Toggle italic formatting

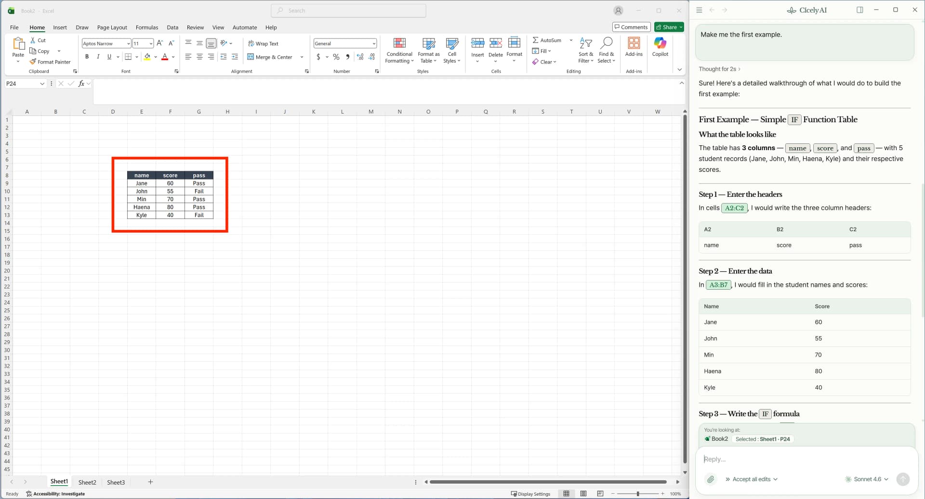(98, 56)
